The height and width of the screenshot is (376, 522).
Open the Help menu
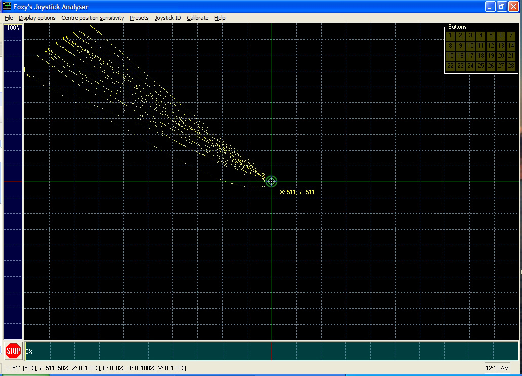(220, 18)
